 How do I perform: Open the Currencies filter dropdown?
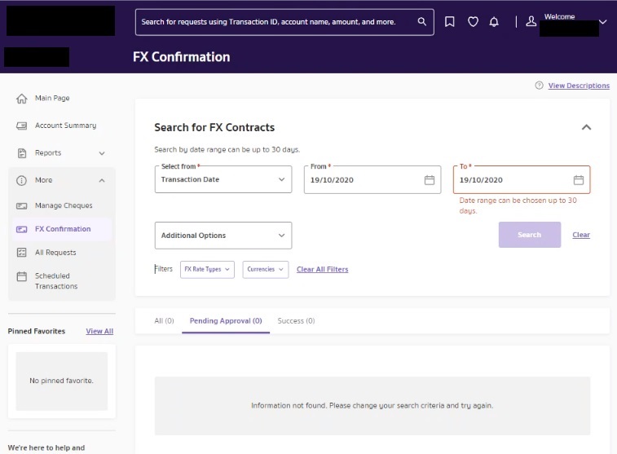[266, 269]
